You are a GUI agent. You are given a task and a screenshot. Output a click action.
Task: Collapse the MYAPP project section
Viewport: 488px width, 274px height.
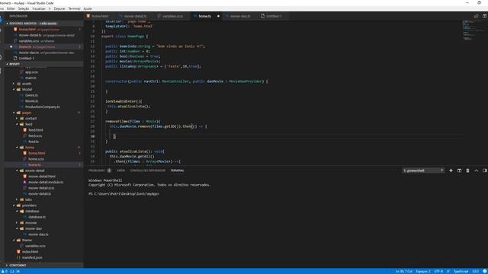pos(7,64)
